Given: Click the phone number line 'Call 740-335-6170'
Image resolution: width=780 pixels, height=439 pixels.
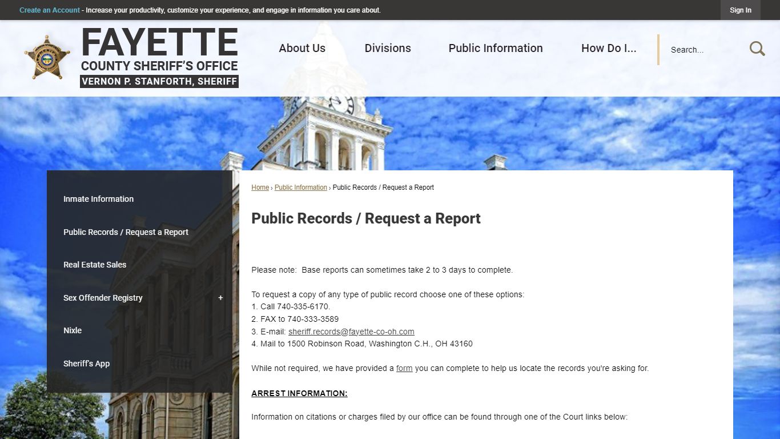Looking at the screenshot, I should click(291, 306).
